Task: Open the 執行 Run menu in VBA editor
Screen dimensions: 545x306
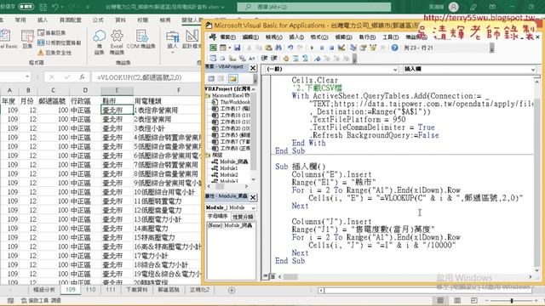Action: (x=367, y=37)
